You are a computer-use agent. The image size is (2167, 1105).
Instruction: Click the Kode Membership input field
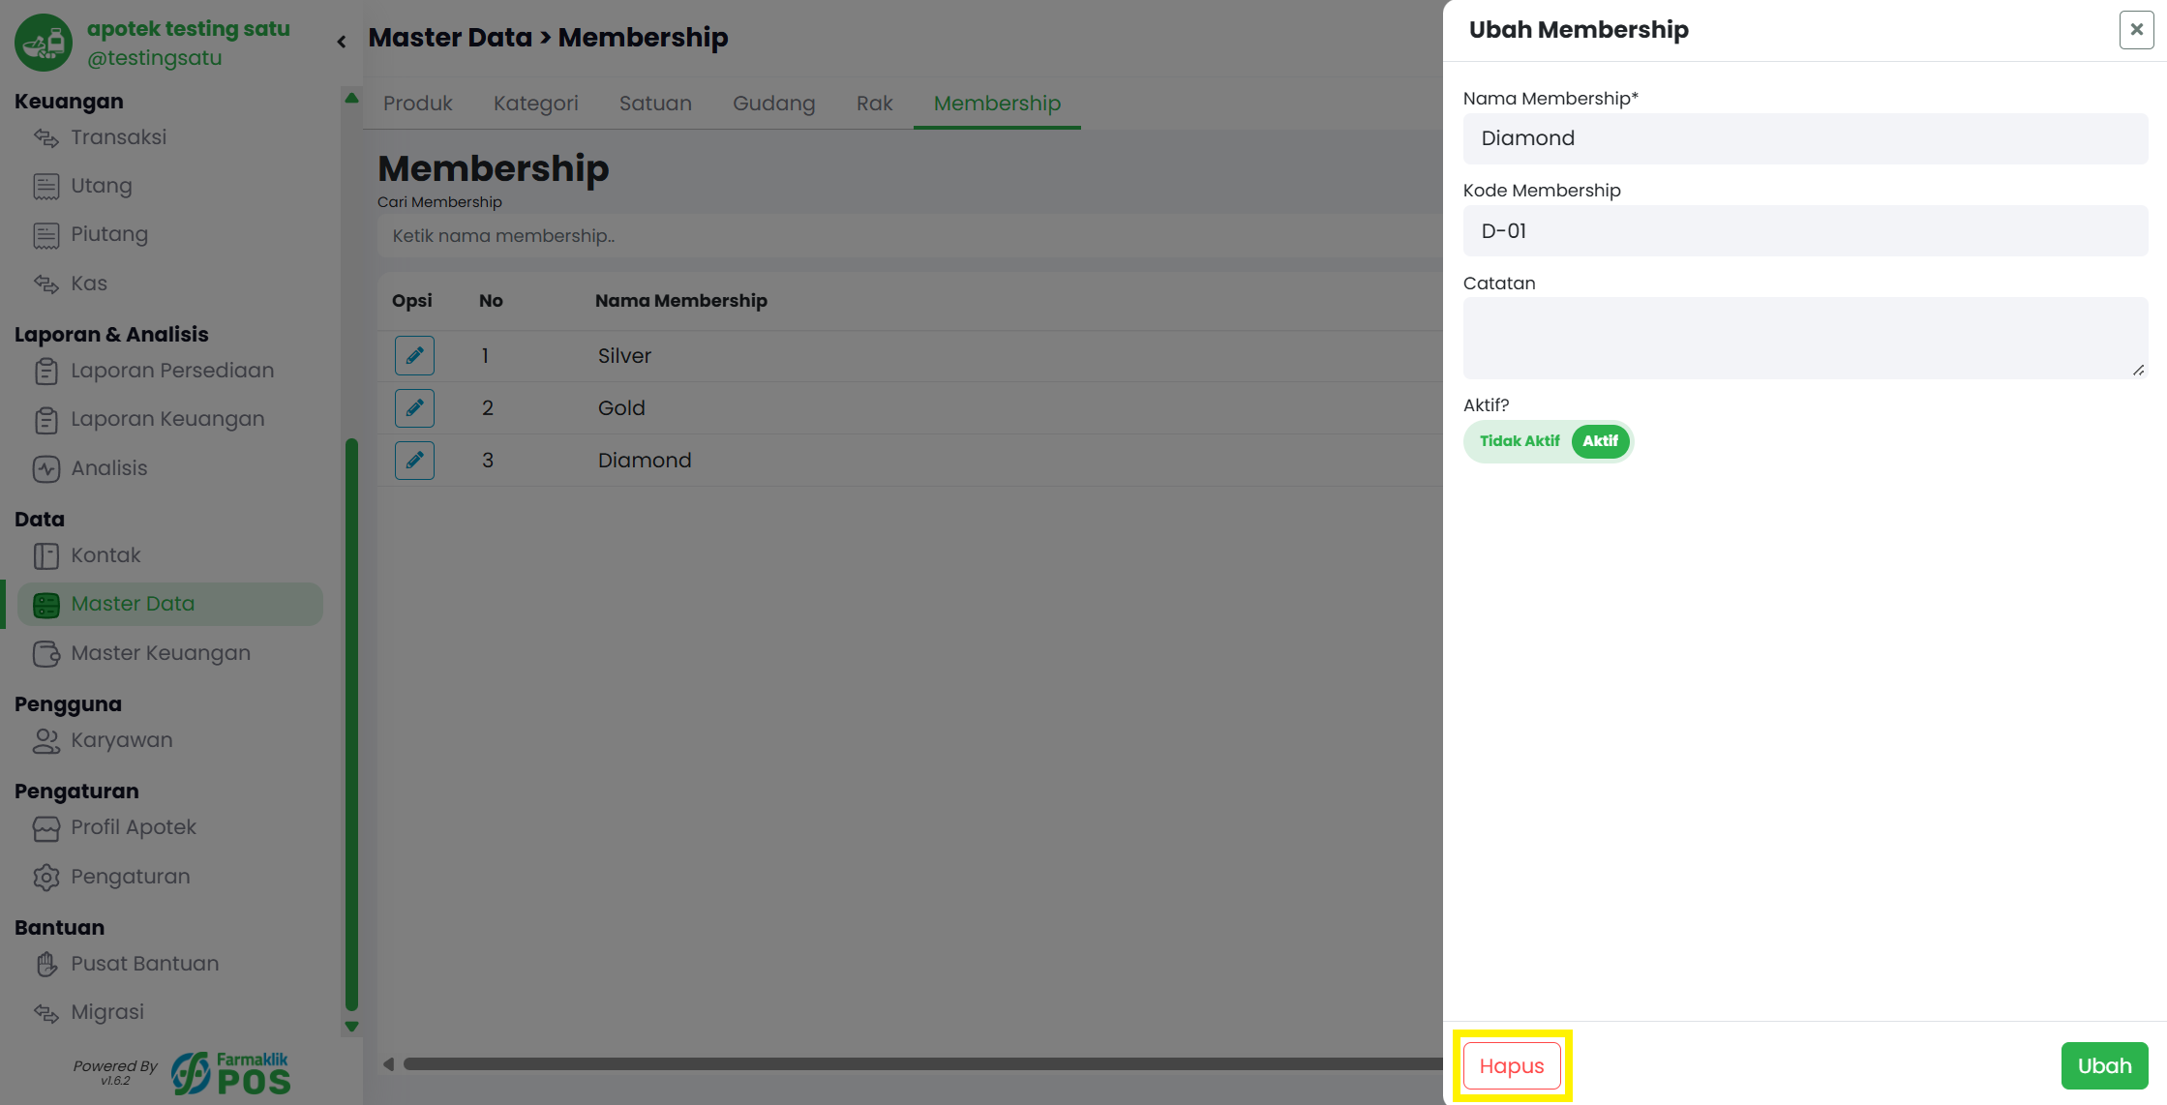(x=1805, y=231)
